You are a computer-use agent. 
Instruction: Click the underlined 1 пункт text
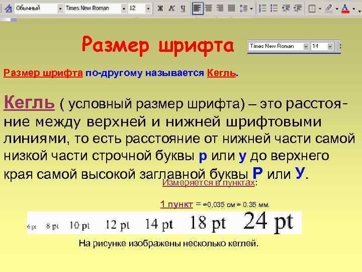[x=177, y=204]
